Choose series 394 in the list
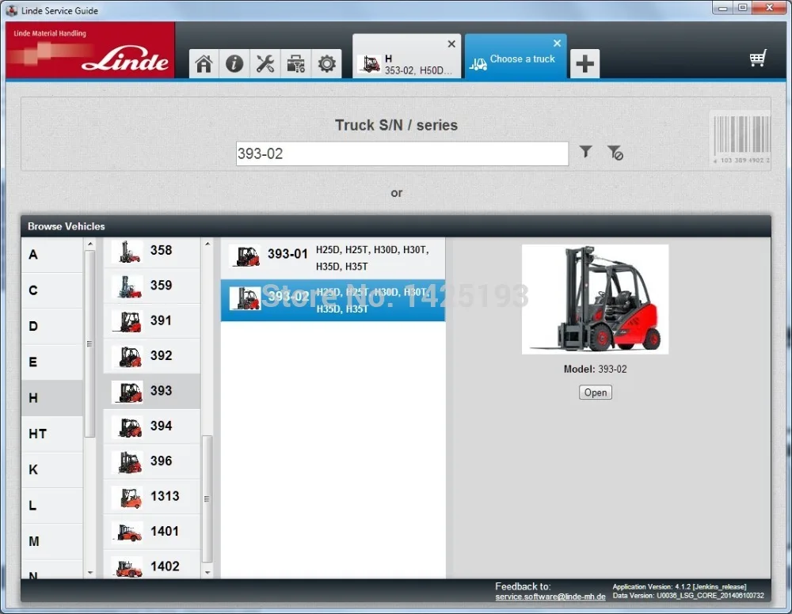The height and width of the screenshot is (614, 792). [x=151, y=426]
